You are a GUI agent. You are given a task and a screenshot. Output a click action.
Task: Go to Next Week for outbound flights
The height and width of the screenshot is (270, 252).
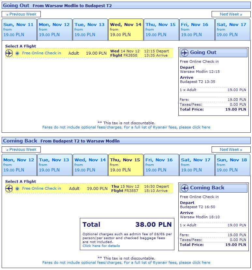coord(231,14)
